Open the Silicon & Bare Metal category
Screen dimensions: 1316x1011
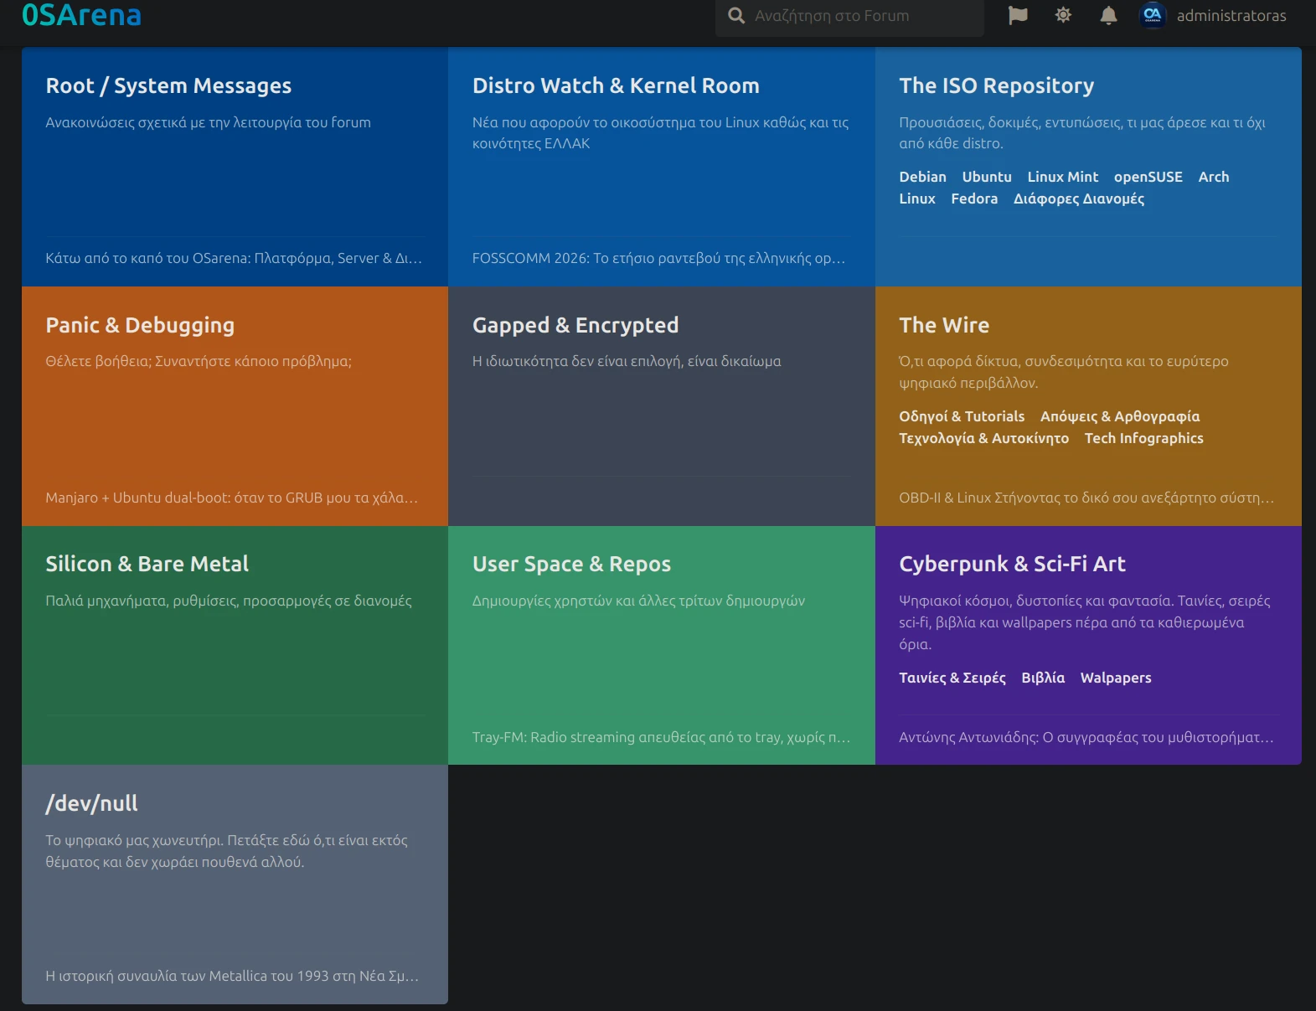147,564
